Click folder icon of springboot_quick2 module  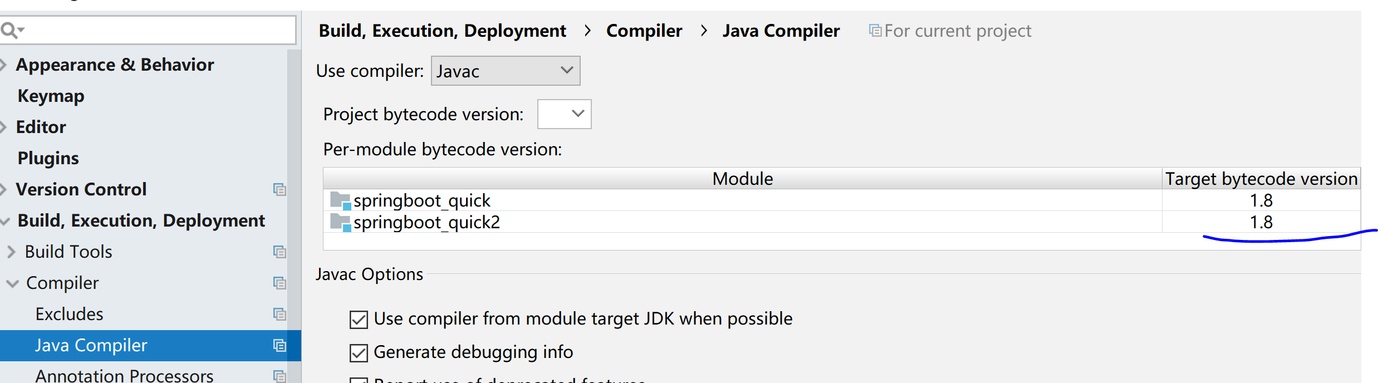point(340,222)
